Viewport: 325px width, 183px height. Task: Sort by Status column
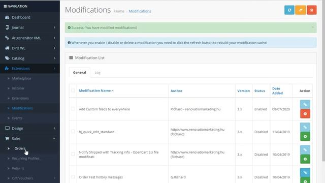259,90
